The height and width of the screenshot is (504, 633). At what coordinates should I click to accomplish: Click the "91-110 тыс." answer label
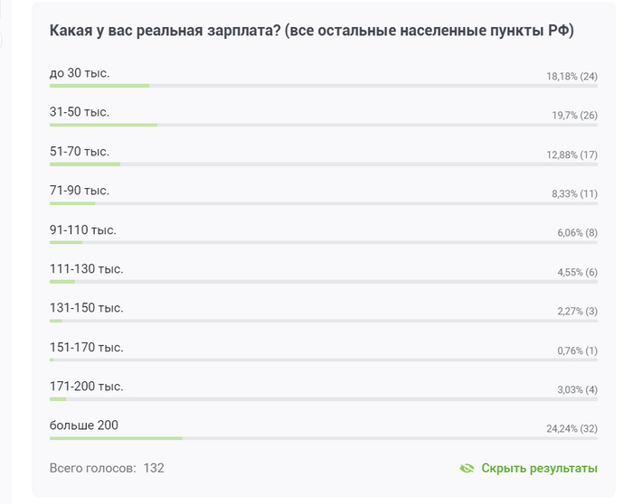83,229
